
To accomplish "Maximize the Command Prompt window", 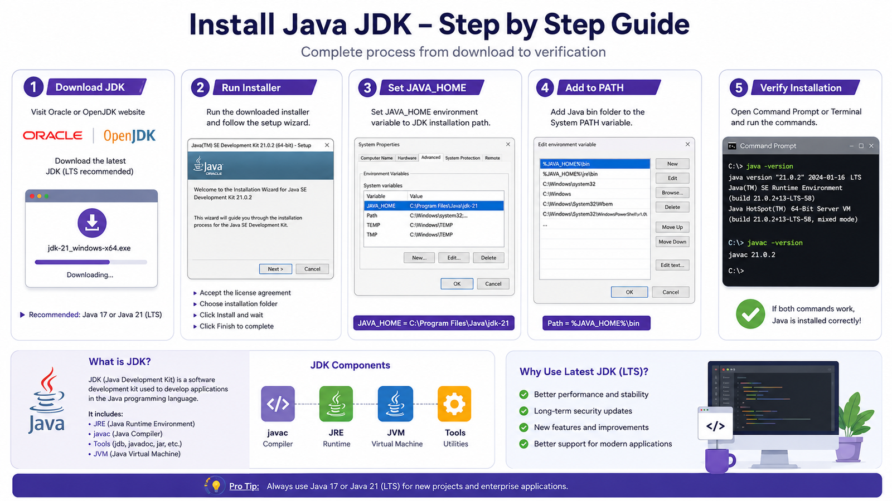I will [861, 146].
